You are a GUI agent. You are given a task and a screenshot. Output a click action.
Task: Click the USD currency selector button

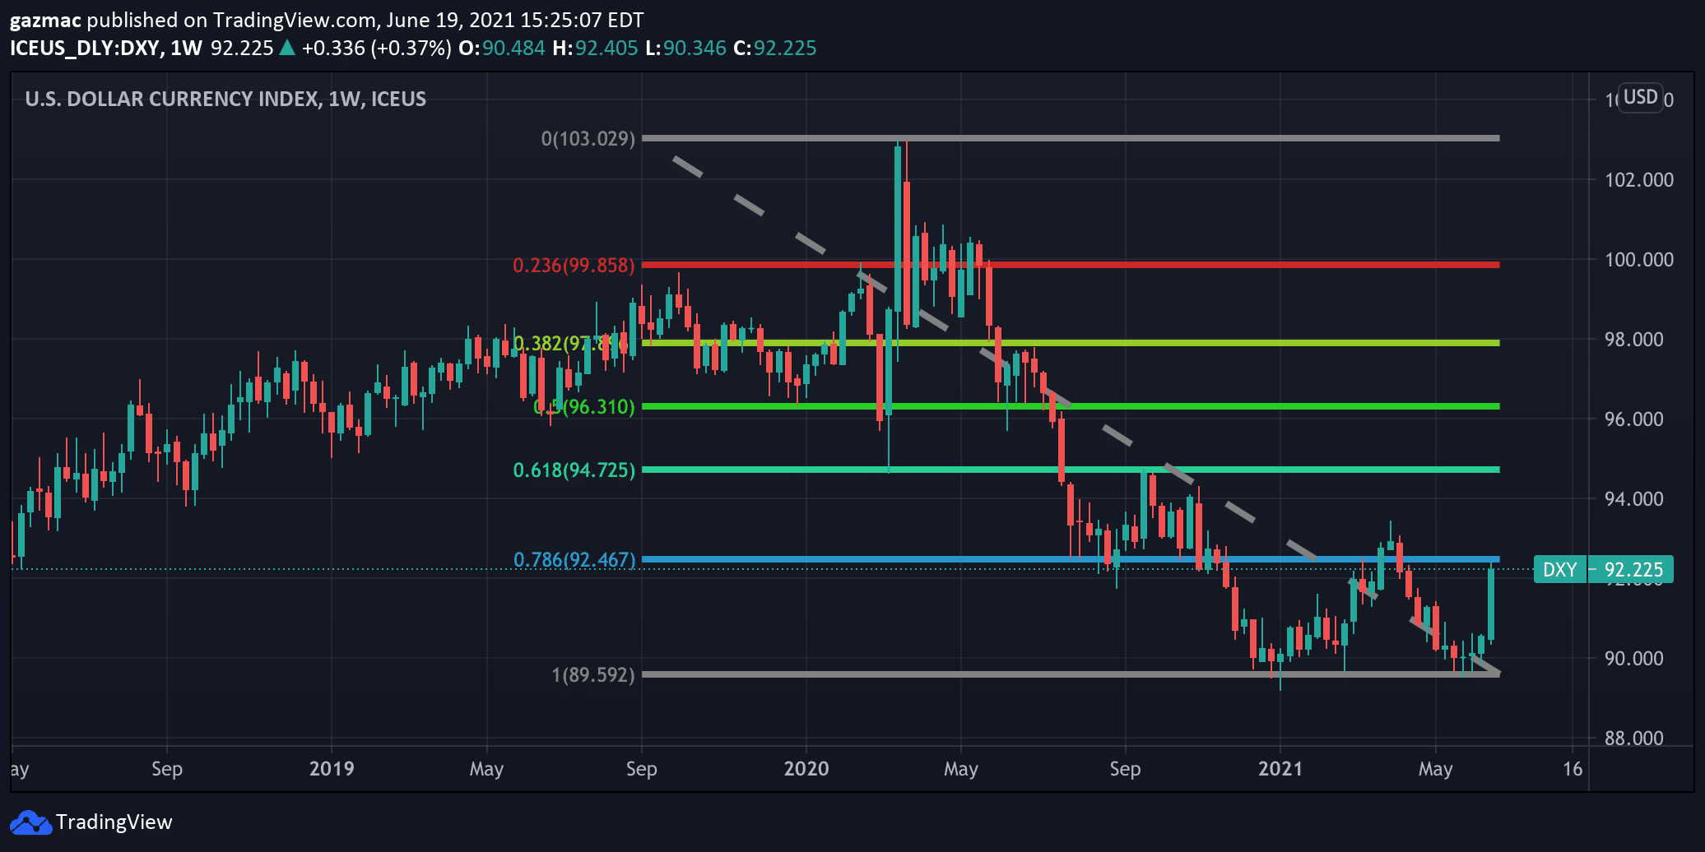coord(1640,98)
